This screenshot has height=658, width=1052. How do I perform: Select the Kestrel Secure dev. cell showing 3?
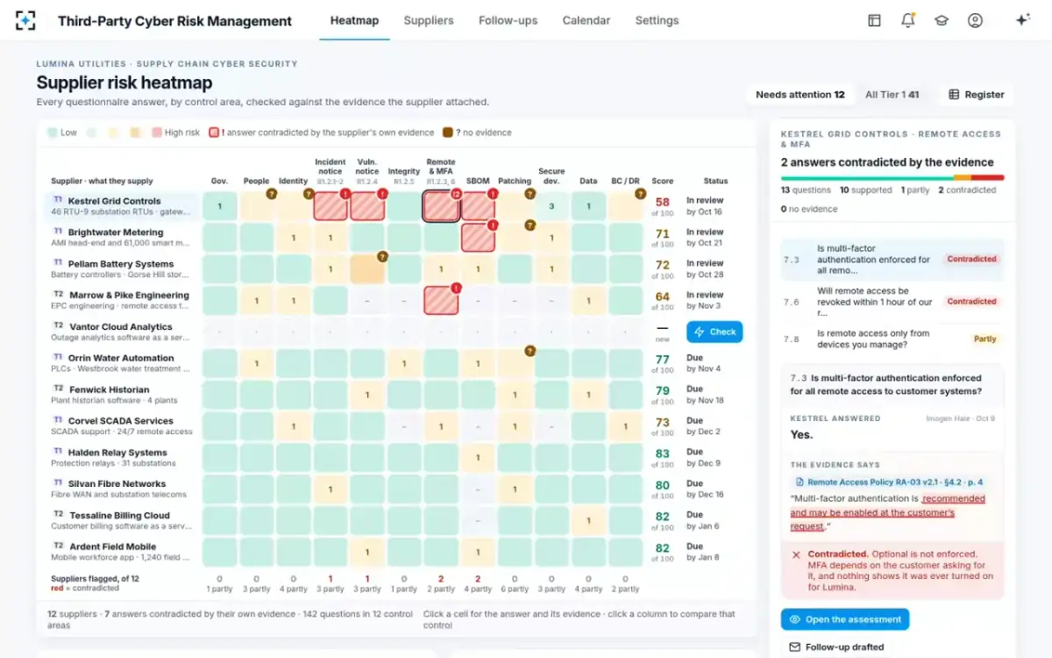(551, 206)
